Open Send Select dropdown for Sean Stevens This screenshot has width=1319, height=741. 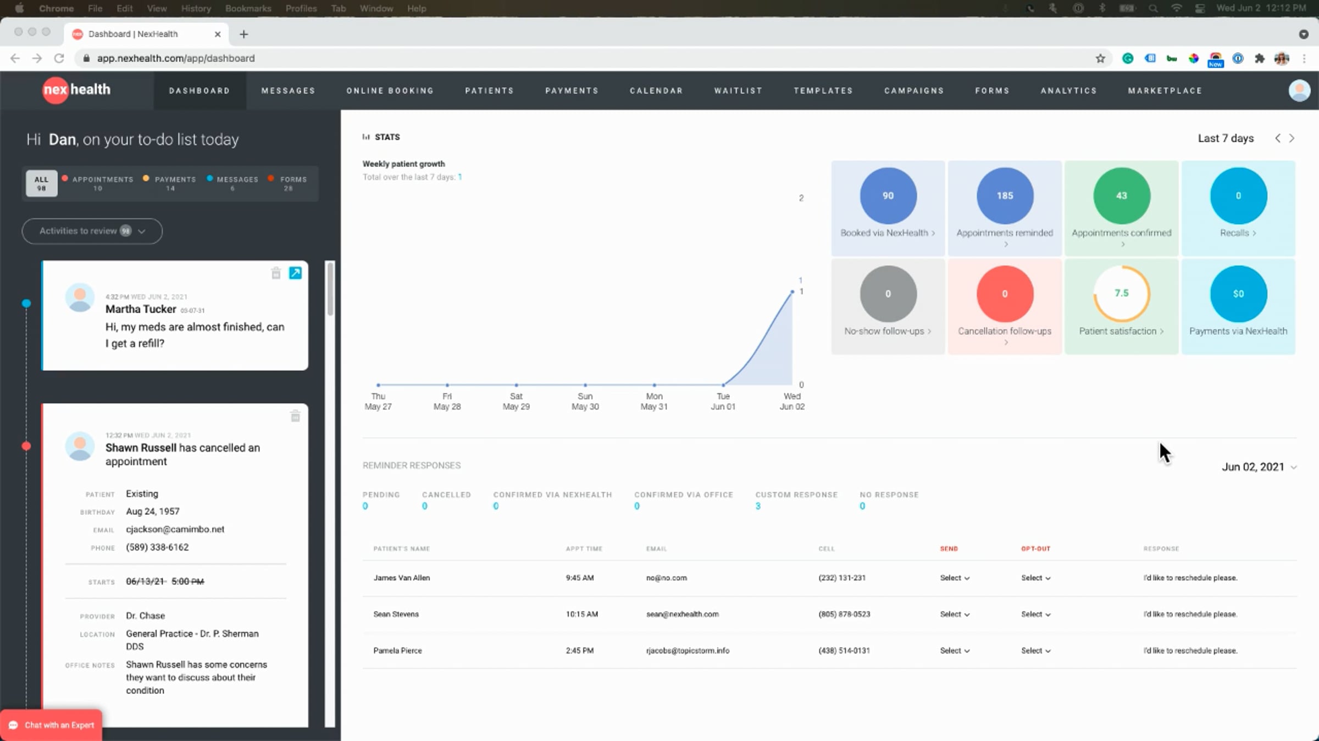point(955,614)
